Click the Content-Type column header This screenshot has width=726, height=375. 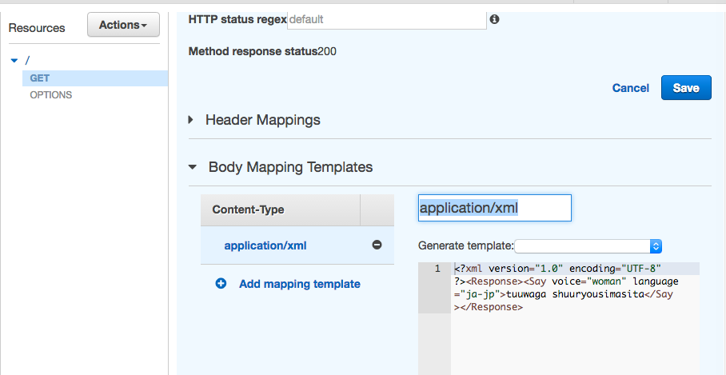280,209
